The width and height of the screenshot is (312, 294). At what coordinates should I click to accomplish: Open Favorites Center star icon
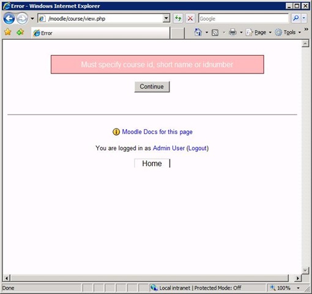pos(8,32)
